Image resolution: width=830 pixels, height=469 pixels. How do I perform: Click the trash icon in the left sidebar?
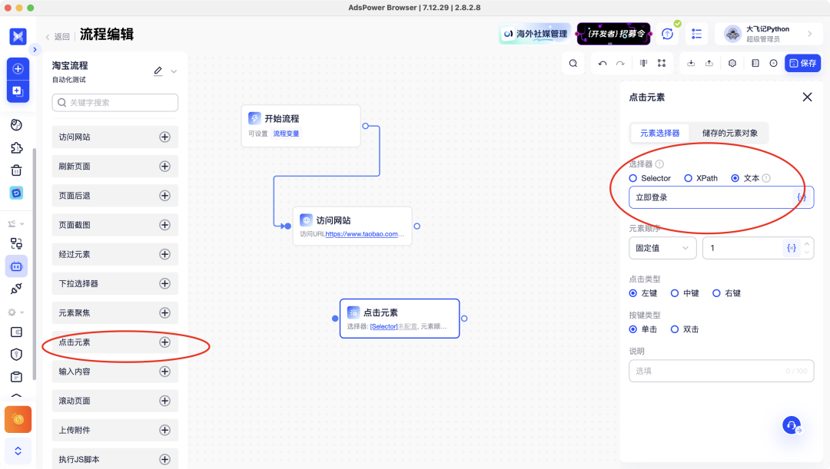pos(17,170)
